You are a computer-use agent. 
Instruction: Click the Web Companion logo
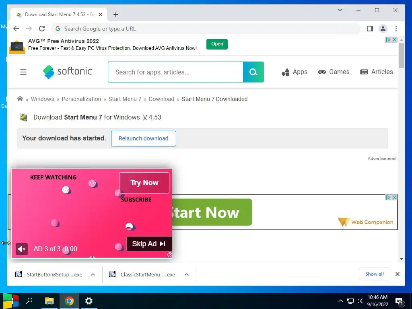pos(365,222)
